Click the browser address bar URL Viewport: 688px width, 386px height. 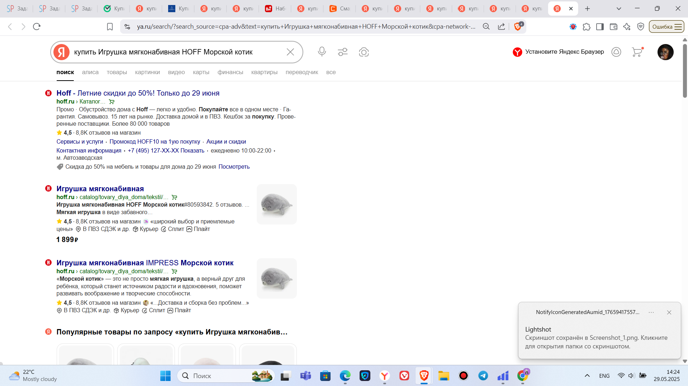click(306, 26)
